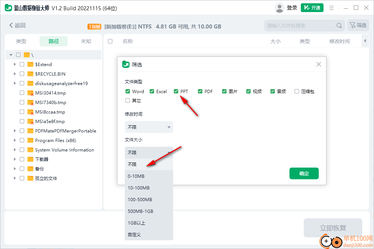Uncheck the 音频 file type checkbox

point(273,91)
